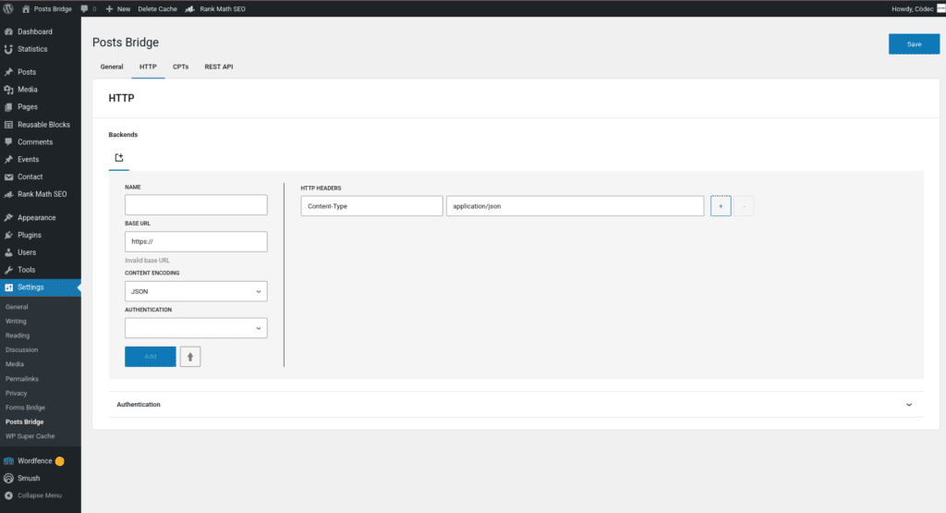
Task: Switch to the General tab
Action: pos(112,67)
